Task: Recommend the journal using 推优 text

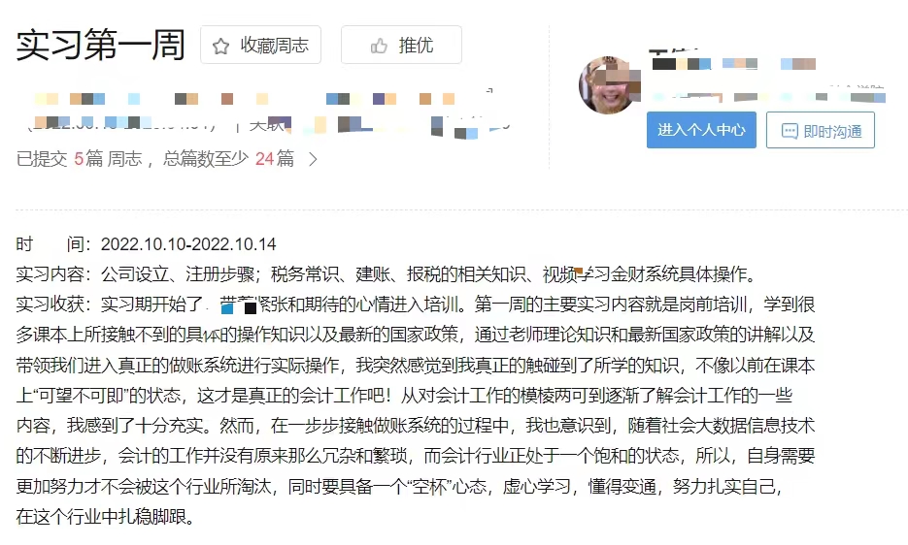Action: [x=416, y=46]
